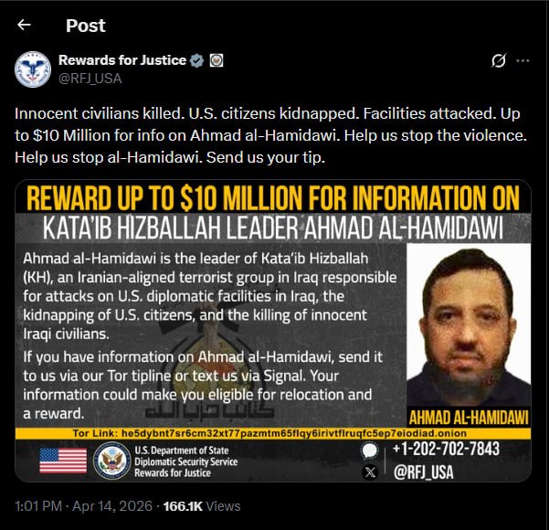549x530 pixels.
Task: Open the 1:01 PM Apr 14 timestamp
Action: pos(84,506)
